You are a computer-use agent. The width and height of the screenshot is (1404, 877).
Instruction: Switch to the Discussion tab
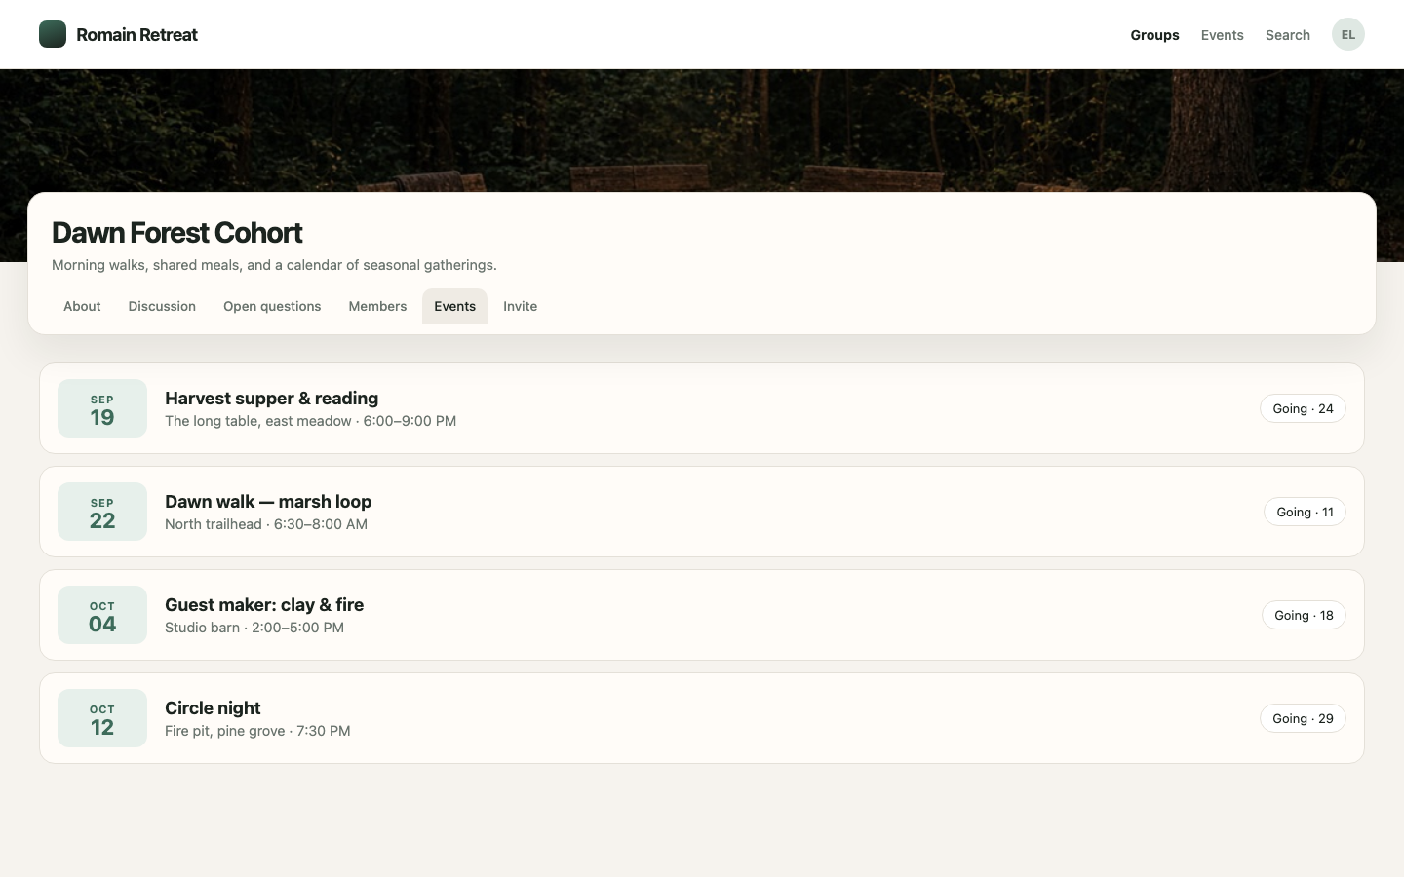pos(162,306)
